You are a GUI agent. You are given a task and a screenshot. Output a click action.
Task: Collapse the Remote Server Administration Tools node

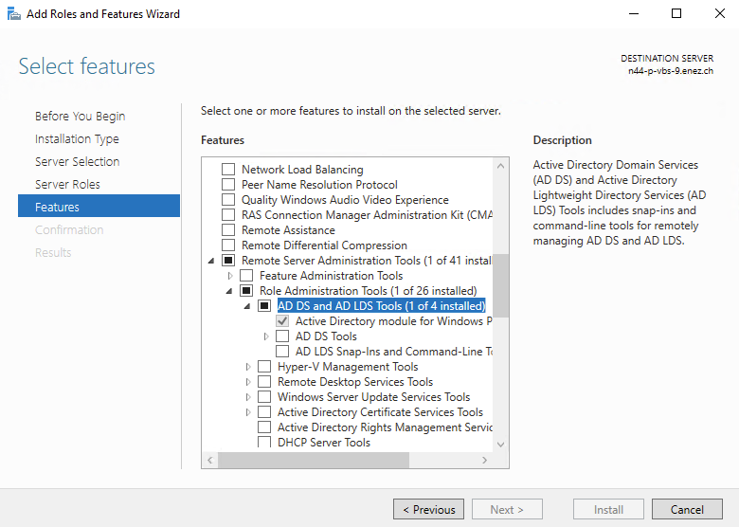click(210, 261)
